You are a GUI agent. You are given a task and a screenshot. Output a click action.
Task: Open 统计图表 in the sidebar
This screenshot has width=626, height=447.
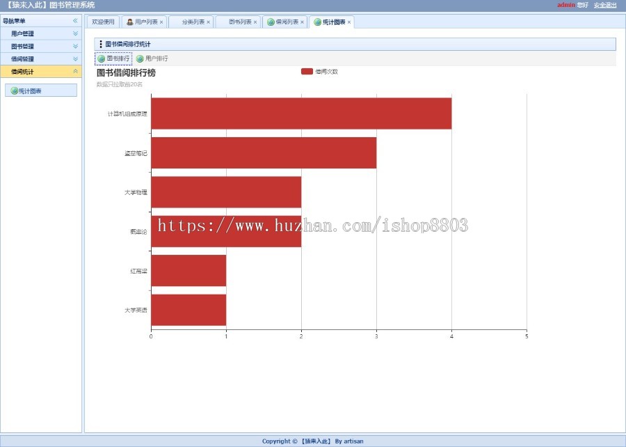tap(41, 91)
